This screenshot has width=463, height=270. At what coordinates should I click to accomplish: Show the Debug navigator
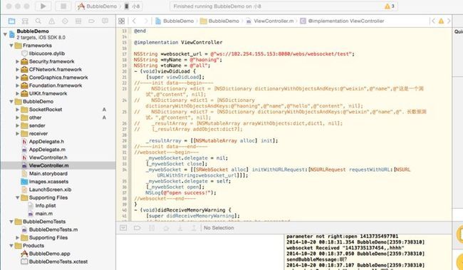pos(78,21)
